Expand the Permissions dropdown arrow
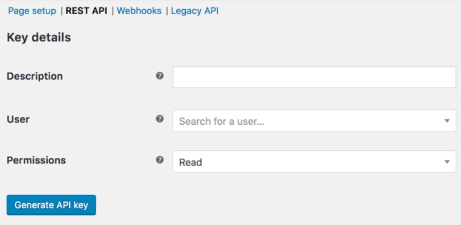This screenshot has width=461, height=225. point(447,162)
